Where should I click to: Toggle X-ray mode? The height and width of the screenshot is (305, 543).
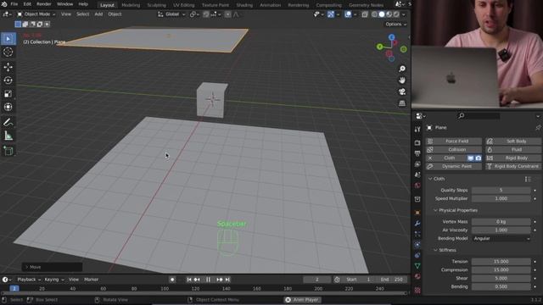tap(365, 14)
